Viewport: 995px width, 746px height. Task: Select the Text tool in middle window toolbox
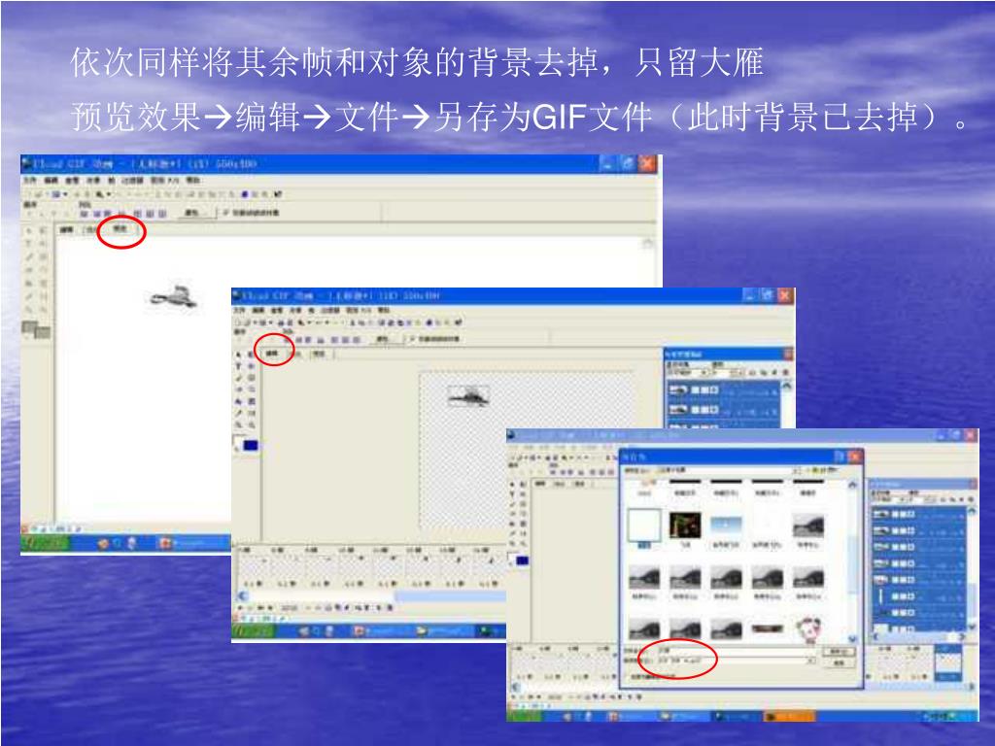239,366
